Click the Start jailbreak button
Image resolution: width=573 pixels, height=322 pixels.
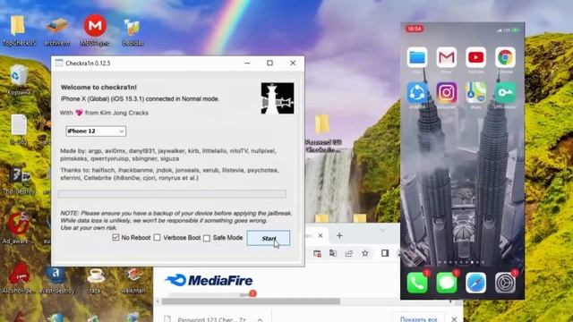[x=269, y=239]
